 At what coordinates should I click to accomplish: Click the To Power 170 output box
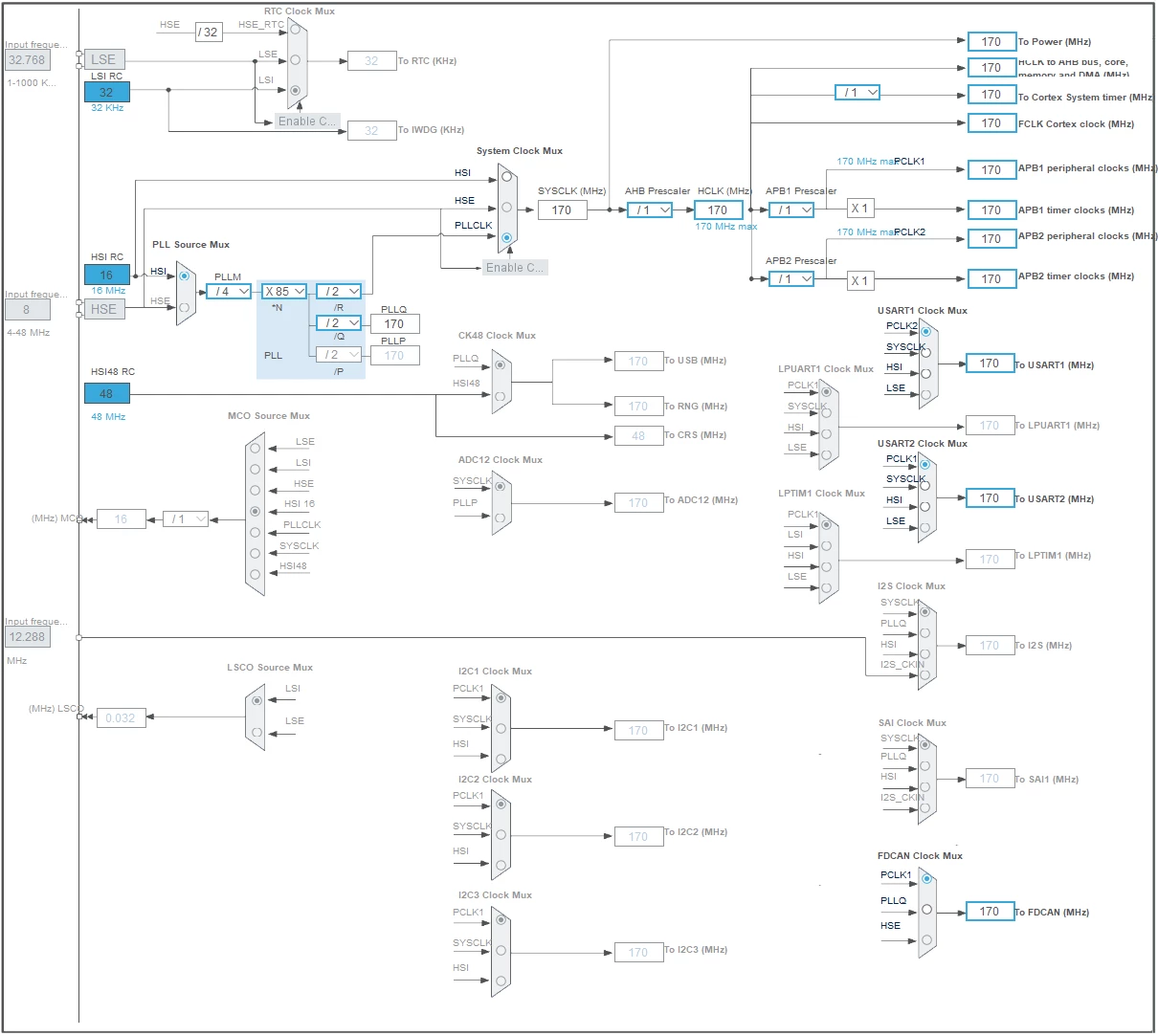991,41
